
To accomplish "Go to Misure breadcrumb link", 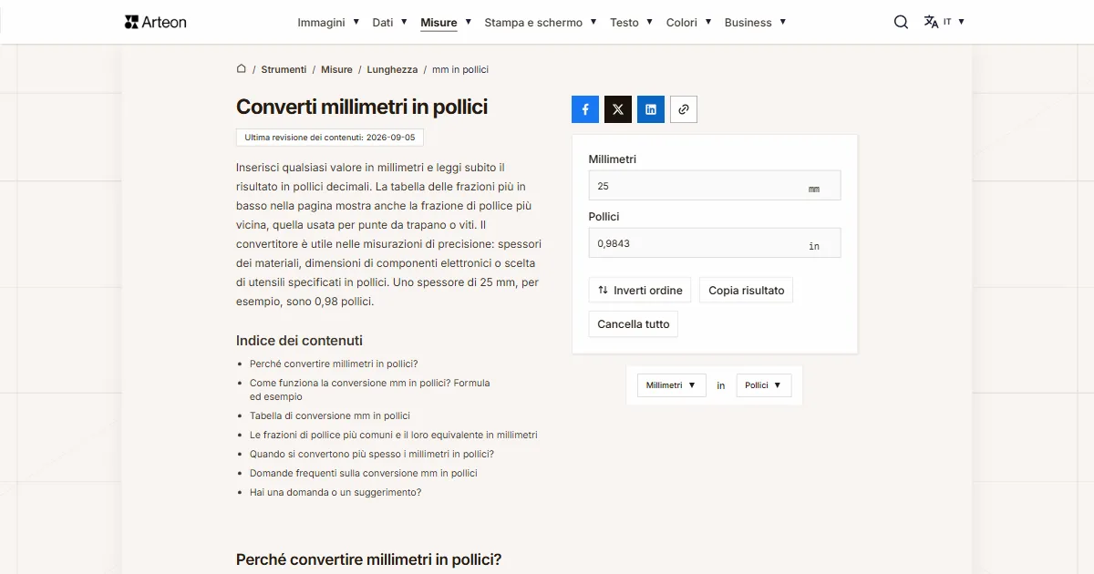I will click(x=336, y=69).
